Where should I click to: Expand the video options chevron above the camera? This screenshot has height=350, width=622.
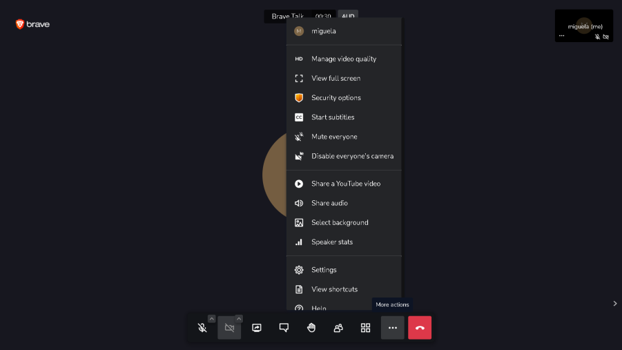click(x=239, y=319)
